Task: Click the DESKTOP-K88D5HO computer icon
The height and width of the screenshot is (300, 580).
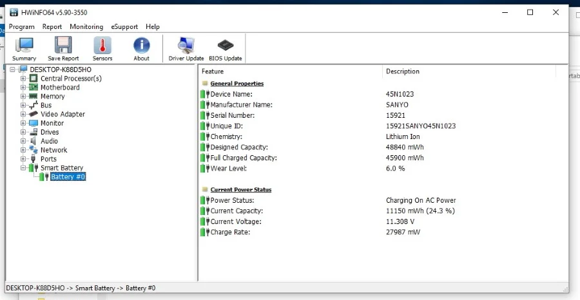Action: point(23,70)
